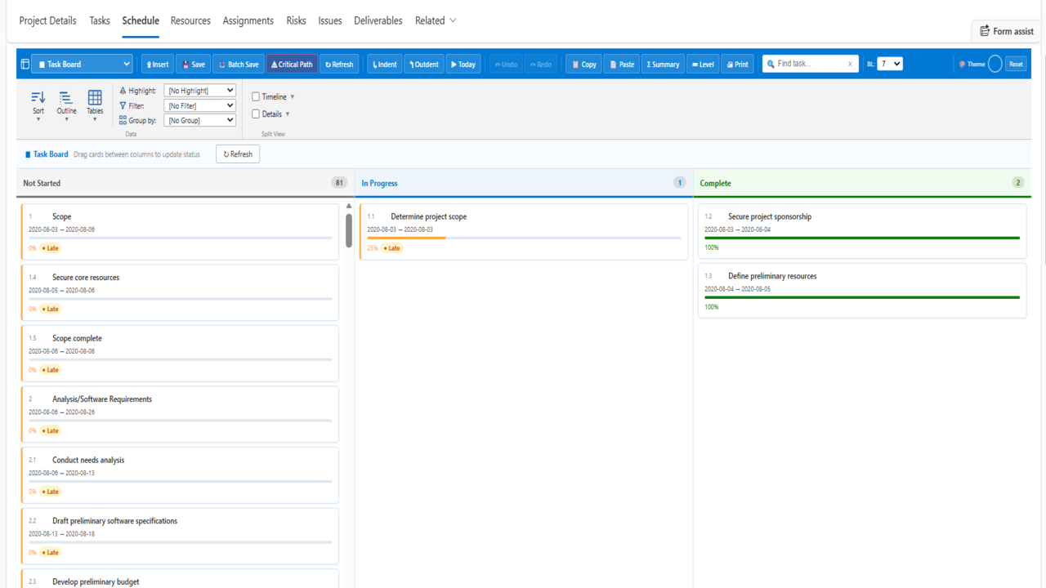Screen dimensions: 1046x588
Task: Click the Task Board white Refresh button
Action: coord(238,154)
